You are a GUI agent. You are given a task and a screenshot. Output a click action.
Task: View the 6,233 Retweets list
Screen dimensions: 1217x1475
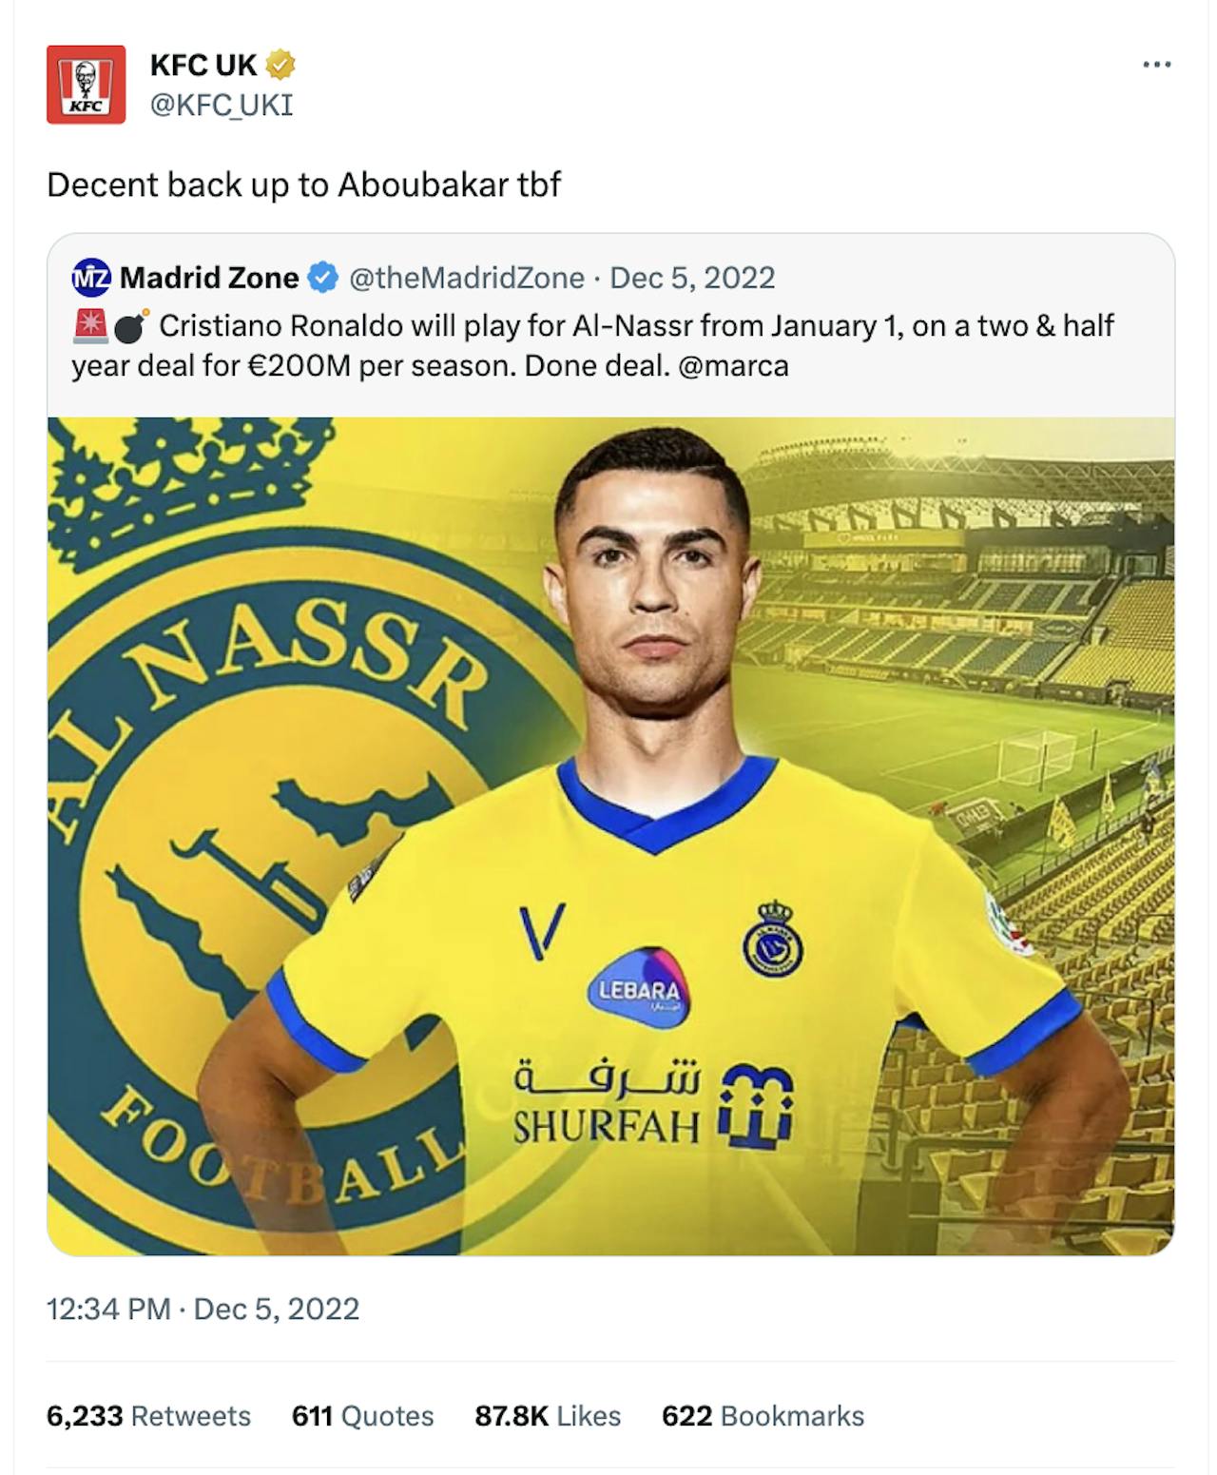148,1416
